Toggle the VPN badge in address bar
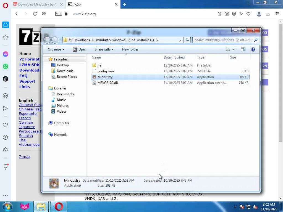Image resolution: width=283 pixels, height=212 pixels. pos(59,14)
